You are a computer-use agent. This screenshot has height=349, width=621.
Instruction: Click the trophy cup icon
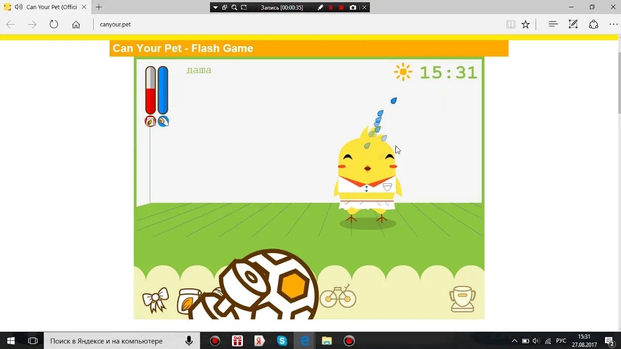coord(463,299)
